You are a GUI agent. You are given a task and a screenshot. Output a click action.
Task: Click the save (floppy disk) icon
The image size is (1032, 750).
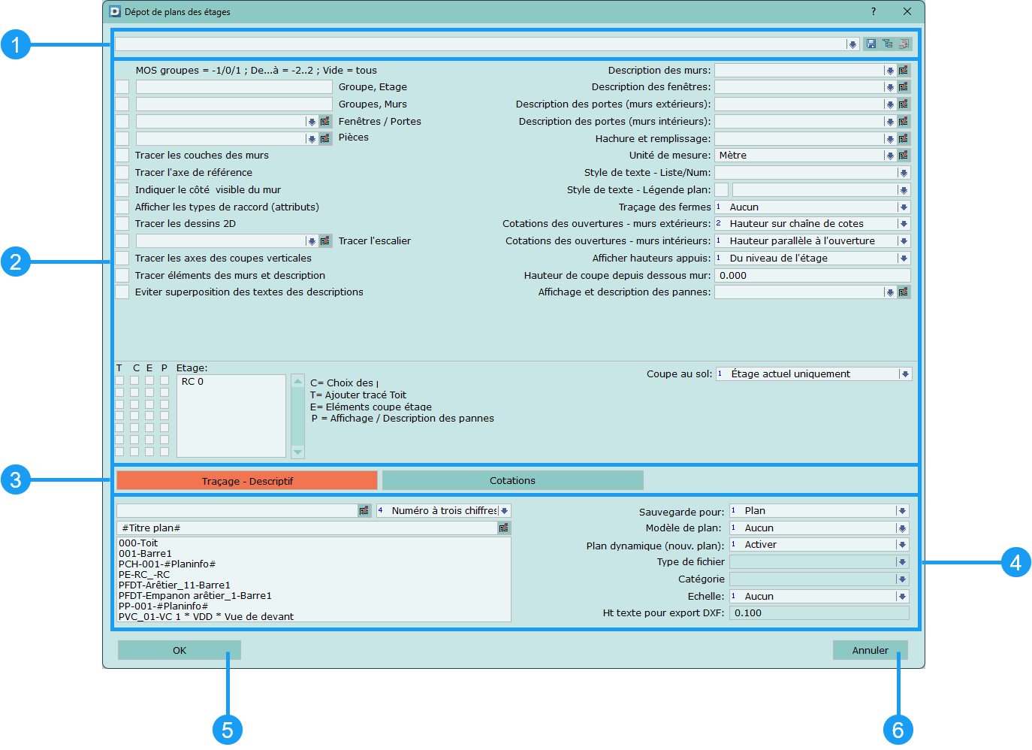point(871,44)
